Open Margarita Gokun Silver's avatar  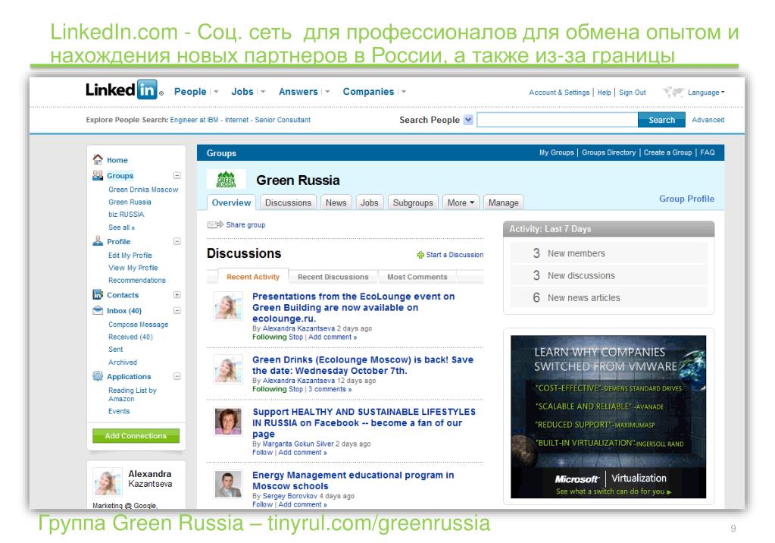click(x=228, y=421)
